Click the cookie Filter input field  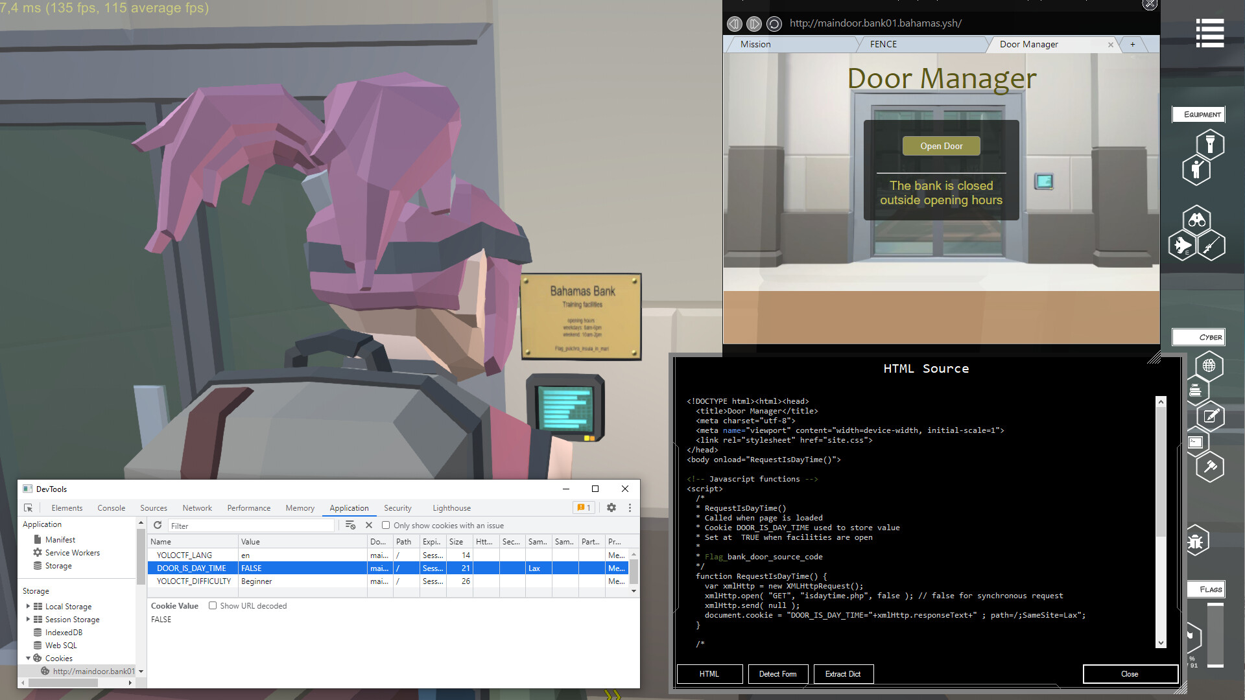tap(251, 526)
